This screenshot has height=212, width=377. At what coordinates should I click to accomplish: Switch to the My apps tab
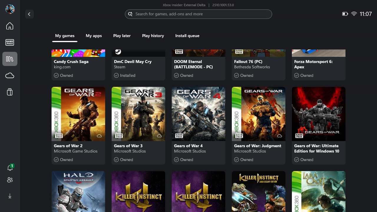tap(94, 36)
